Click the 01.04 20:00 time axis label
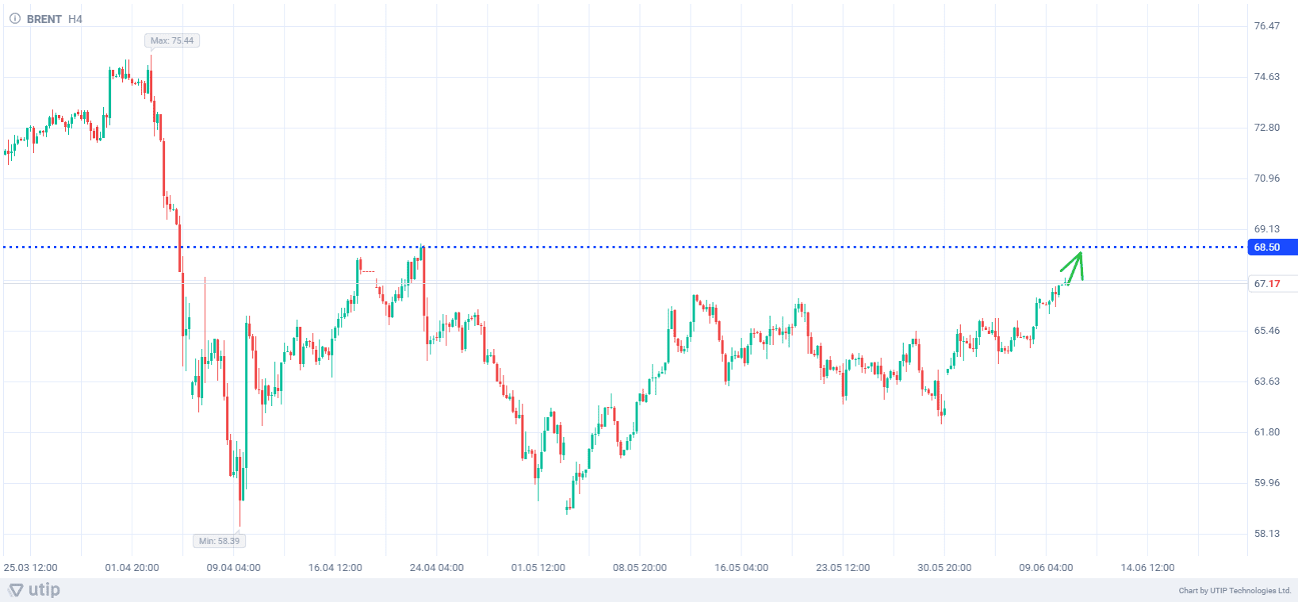 click(x=132, y=568)
